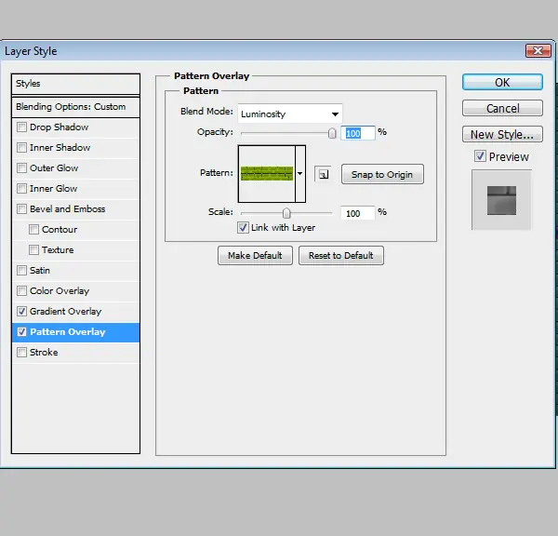Check the Contour option box
The width and height of the screenshot is (558, 536).
(33, 229)
